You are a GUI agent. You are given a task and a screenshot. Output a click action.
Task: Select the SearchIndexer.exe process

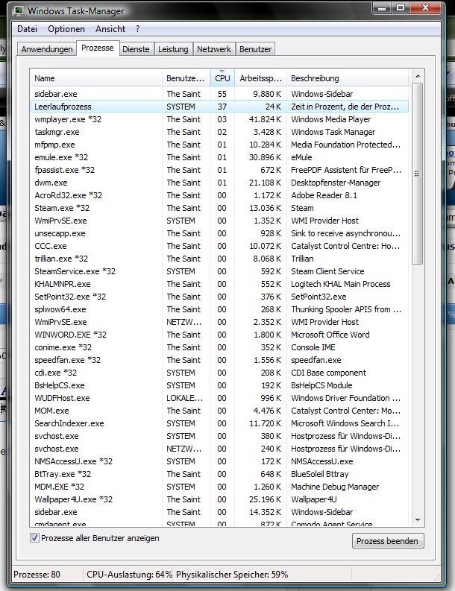point(219,423)
